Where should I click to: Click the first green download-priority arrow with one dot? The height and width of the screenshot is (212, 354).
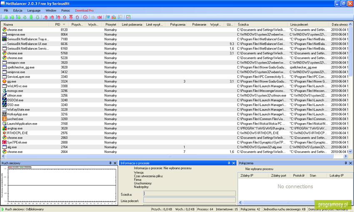click(6, 17)
